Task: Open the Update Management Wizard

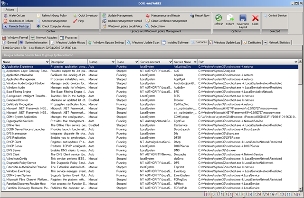Action: 124,21
